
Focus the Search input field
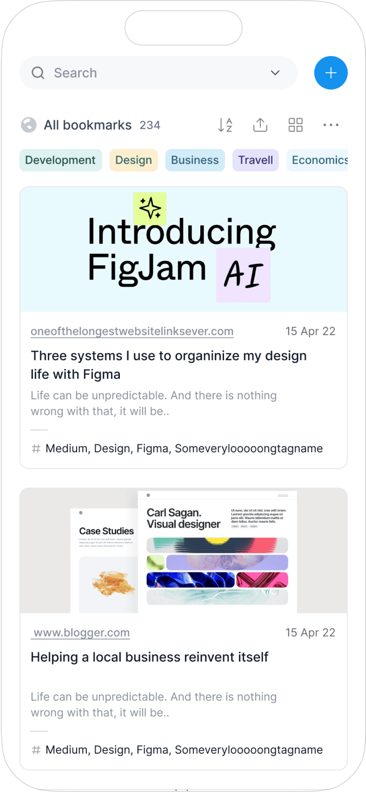point(159,73)
